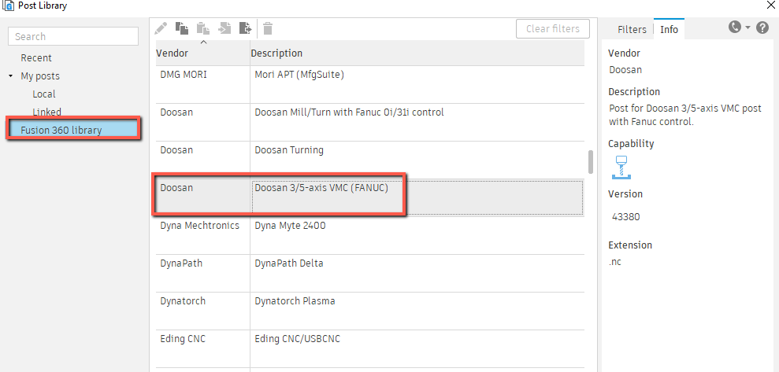Click the Paste post icon
Image resolution: width=779 pixels, height=372 pixels.
coord(202,28)
